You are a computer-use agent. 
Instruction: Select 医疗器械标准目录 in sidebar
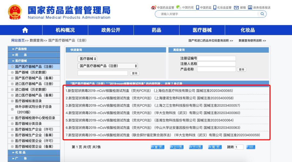coord(34,101)
